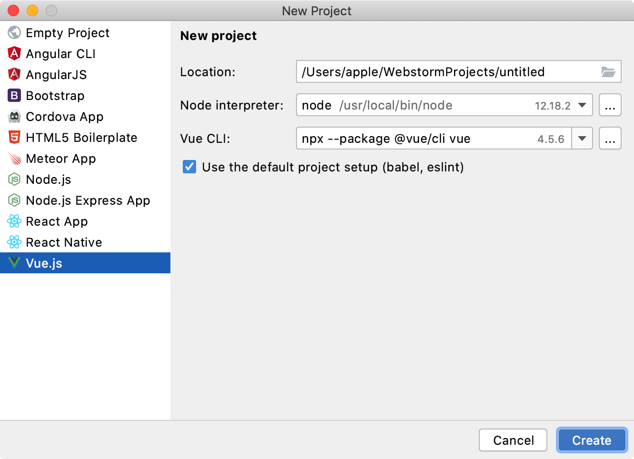The width and height of the screenshot is (634, 459).
Task: Click the Cordova App robot icon
Action: (14, 116)
